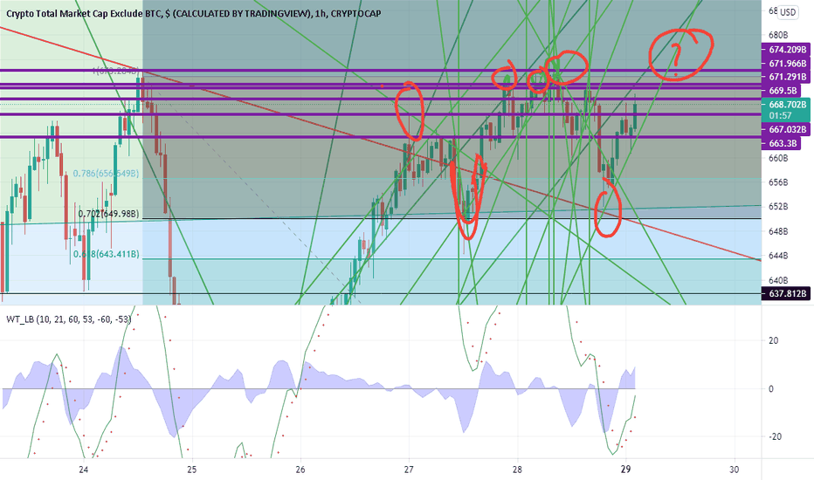Select the 671.966B price label
The width and height of the screenshot is (814, 480).
(788, 64)
